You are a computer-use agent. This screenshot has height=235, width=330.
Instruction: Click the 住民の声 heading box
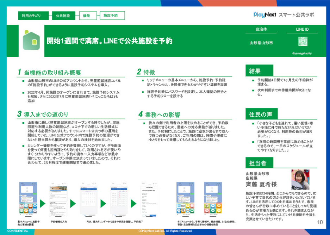[261, 114]
